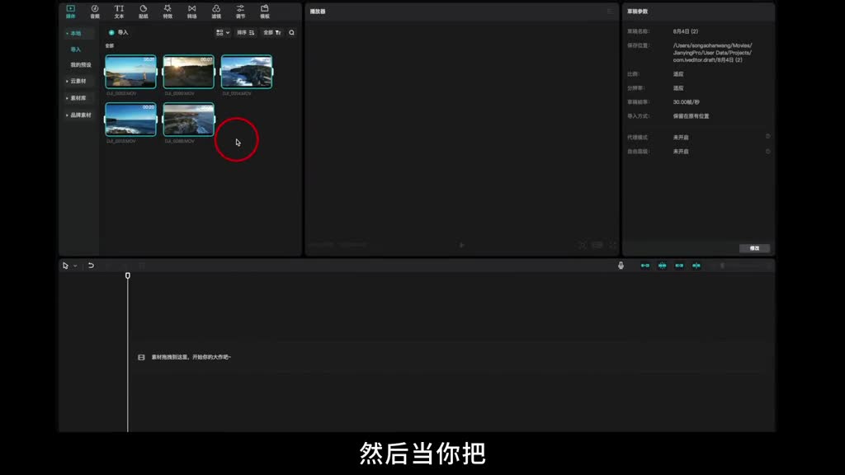Click the undo arrow in timeline toolbar
This screenshot has width=845, height=475.
(x=91, y=266)
